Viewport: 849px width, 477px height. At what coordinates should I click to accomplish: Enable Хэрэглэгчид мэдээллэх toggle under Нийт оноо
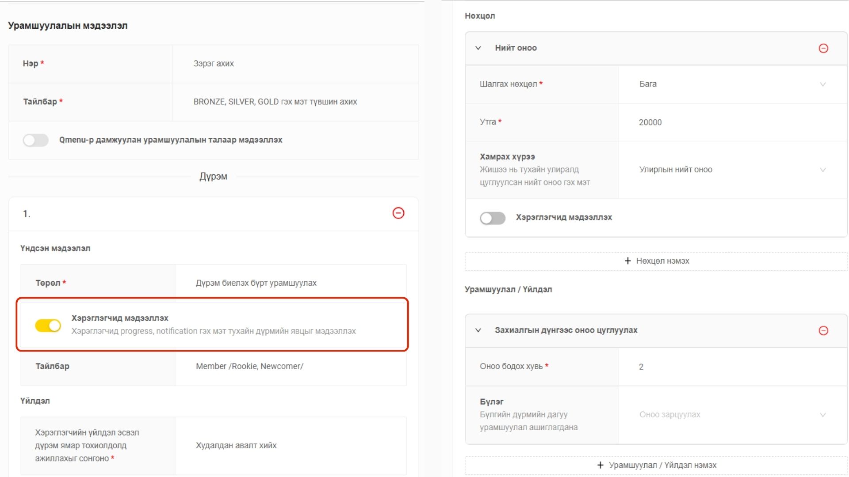pos(492,218)
